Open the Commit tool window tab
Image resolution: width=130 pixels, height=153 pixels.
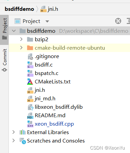(4, 60)
